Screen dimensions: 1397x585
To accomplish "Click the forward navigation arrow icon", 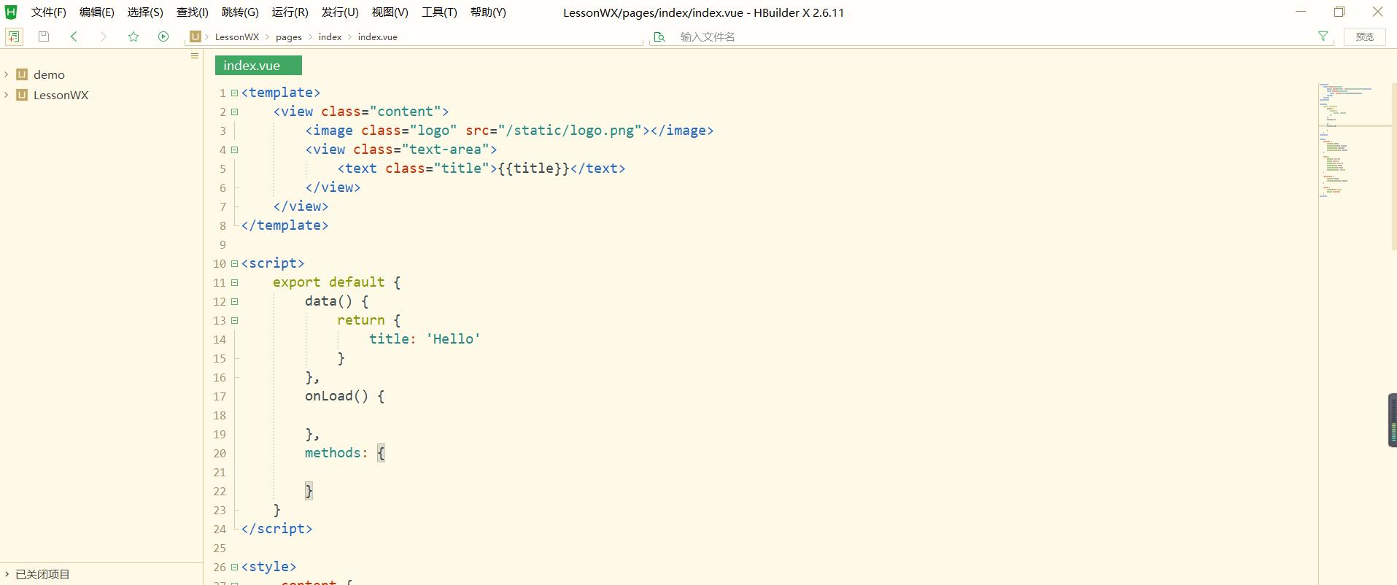I will click(103, 36).
